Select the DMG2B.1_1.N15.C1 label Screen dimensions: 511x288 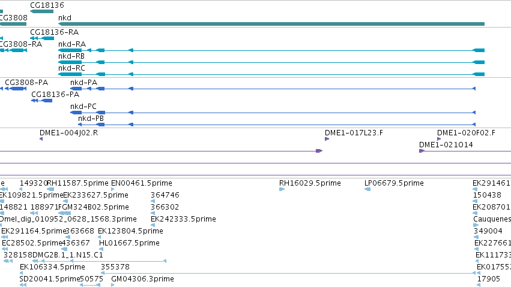[68, 255]
